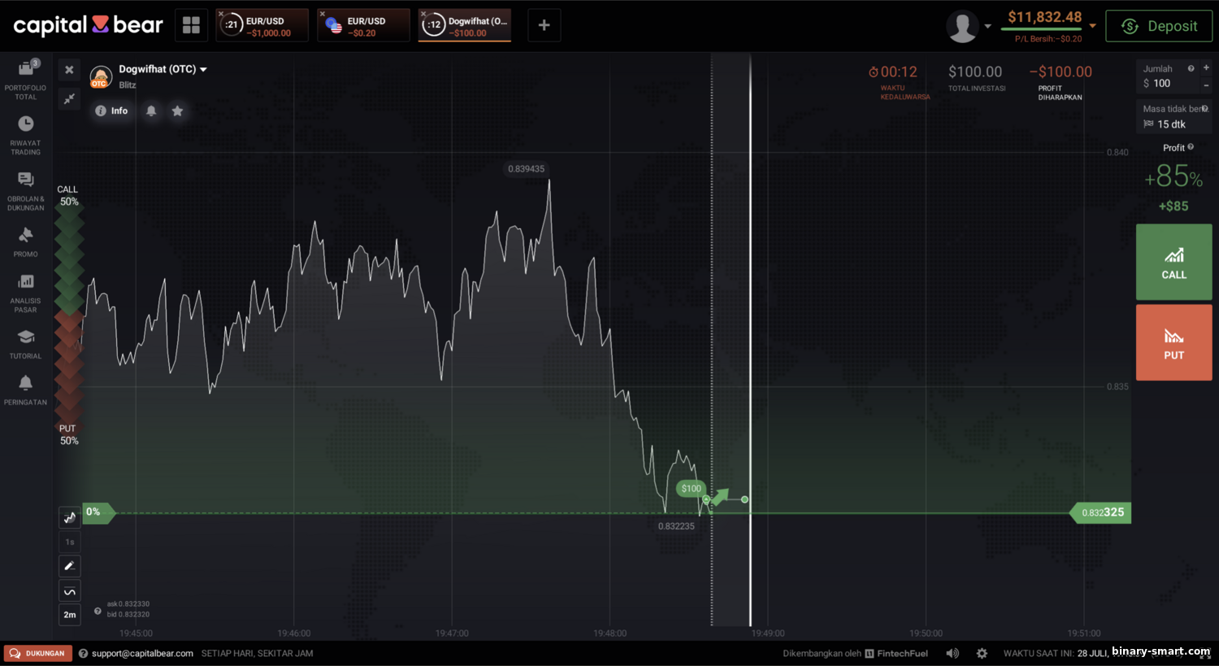Expand the Dogwifhat (OTC) asset dropdown
Screen dimensions: 1219x666
point(203,70)
